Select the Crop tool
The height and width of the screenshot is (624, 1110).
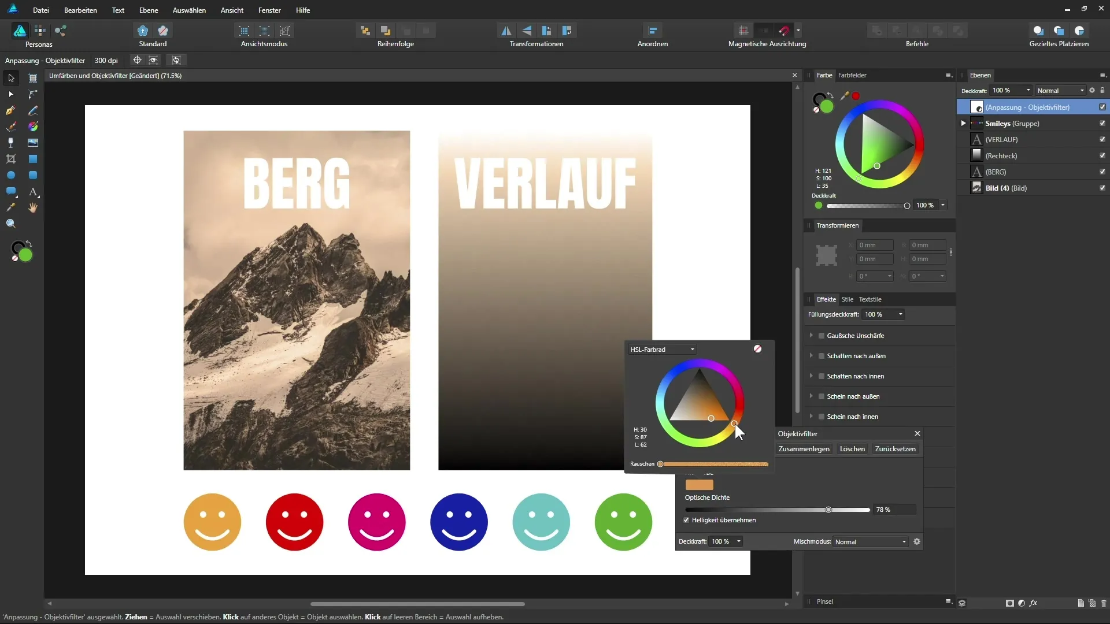(x=11, y=159)
